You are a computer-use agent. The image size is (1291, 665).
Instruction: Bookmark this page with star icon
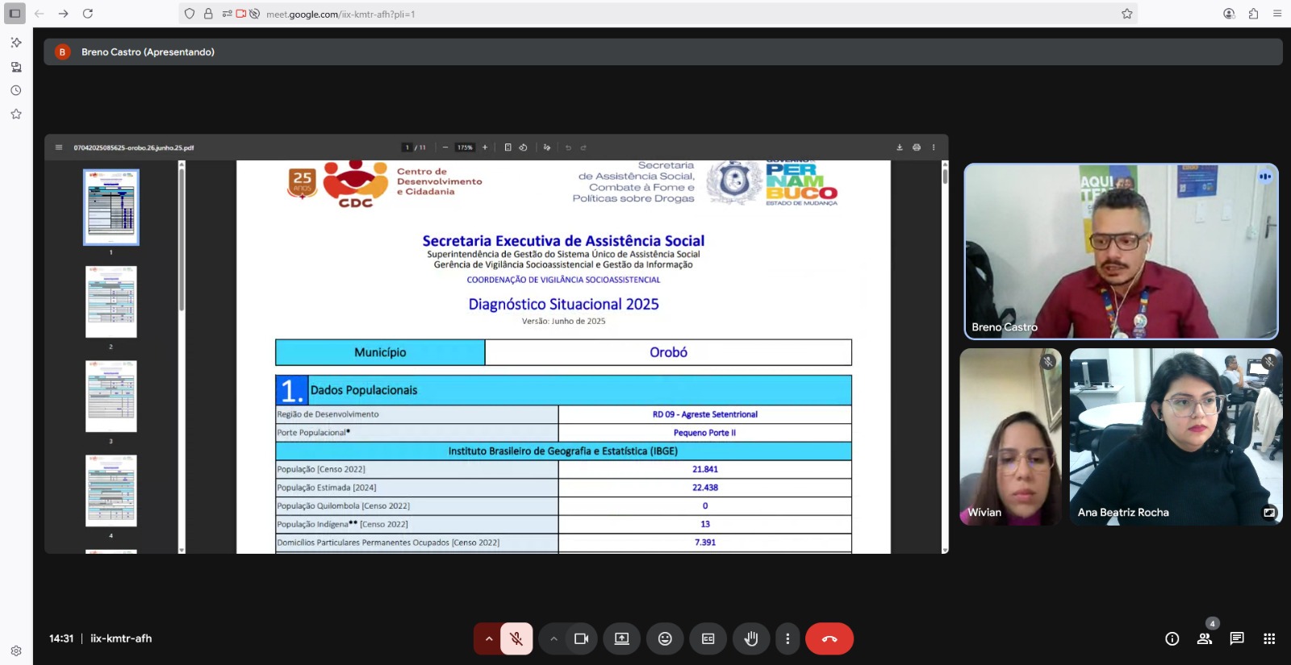coord(1126,14)
